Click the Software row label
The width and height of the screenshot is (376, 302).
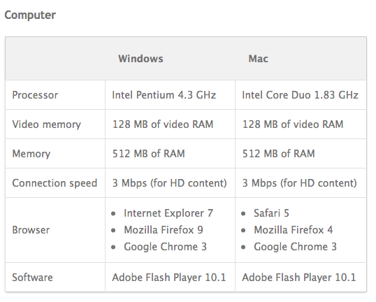[x=32, y=278]
